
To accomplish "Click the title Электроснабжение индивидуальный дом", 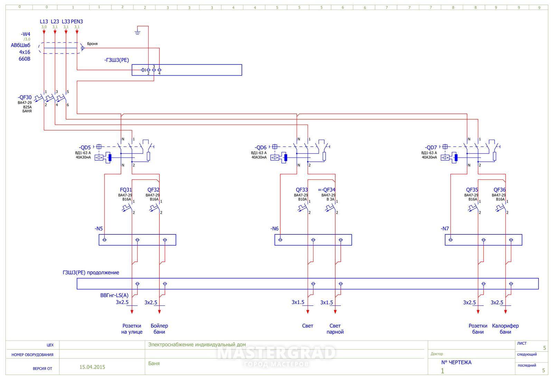I will (x=197, y=344).
